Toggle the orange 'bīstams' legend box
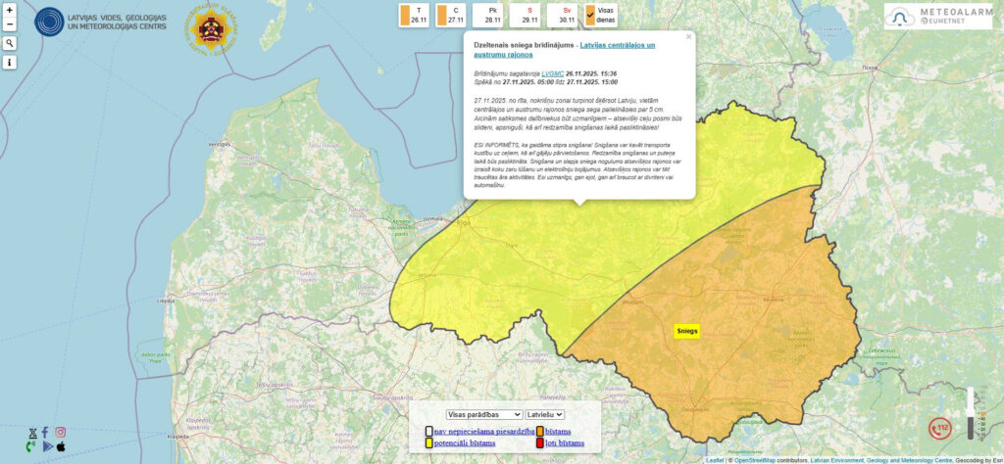The width and height of the screenshot is (1004, 464). click(539, 431)
